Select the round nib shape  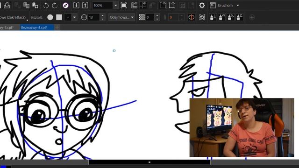pos(50,17)
